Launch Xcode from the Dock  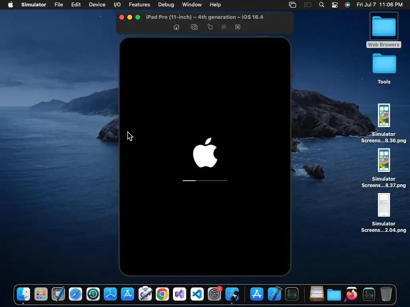274,294
